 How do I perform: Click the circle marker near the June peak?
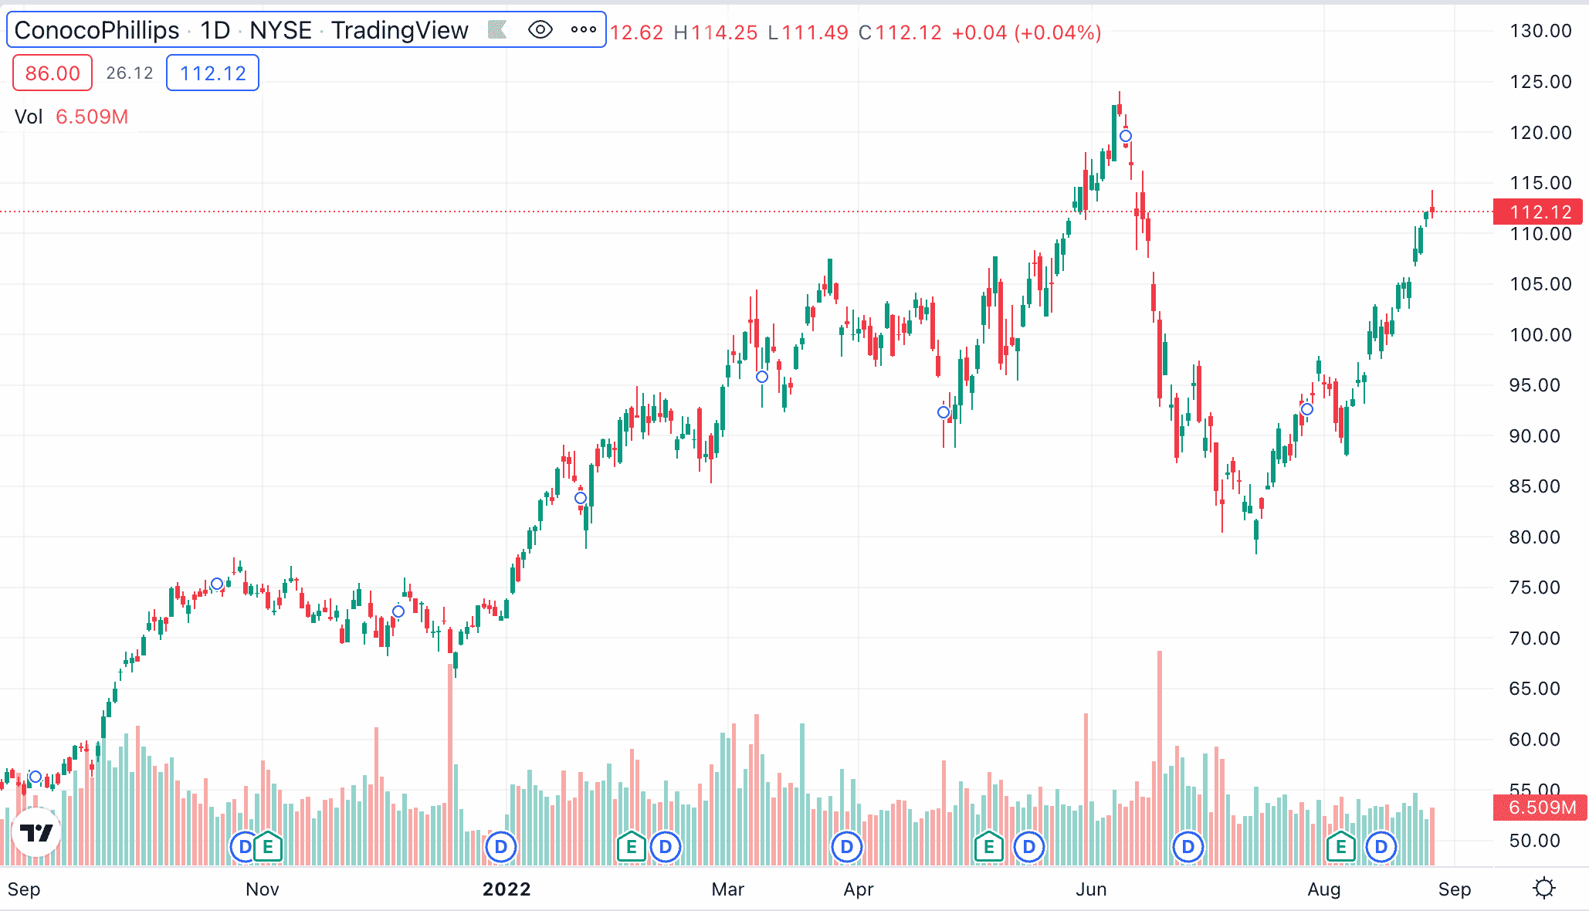1126,136
